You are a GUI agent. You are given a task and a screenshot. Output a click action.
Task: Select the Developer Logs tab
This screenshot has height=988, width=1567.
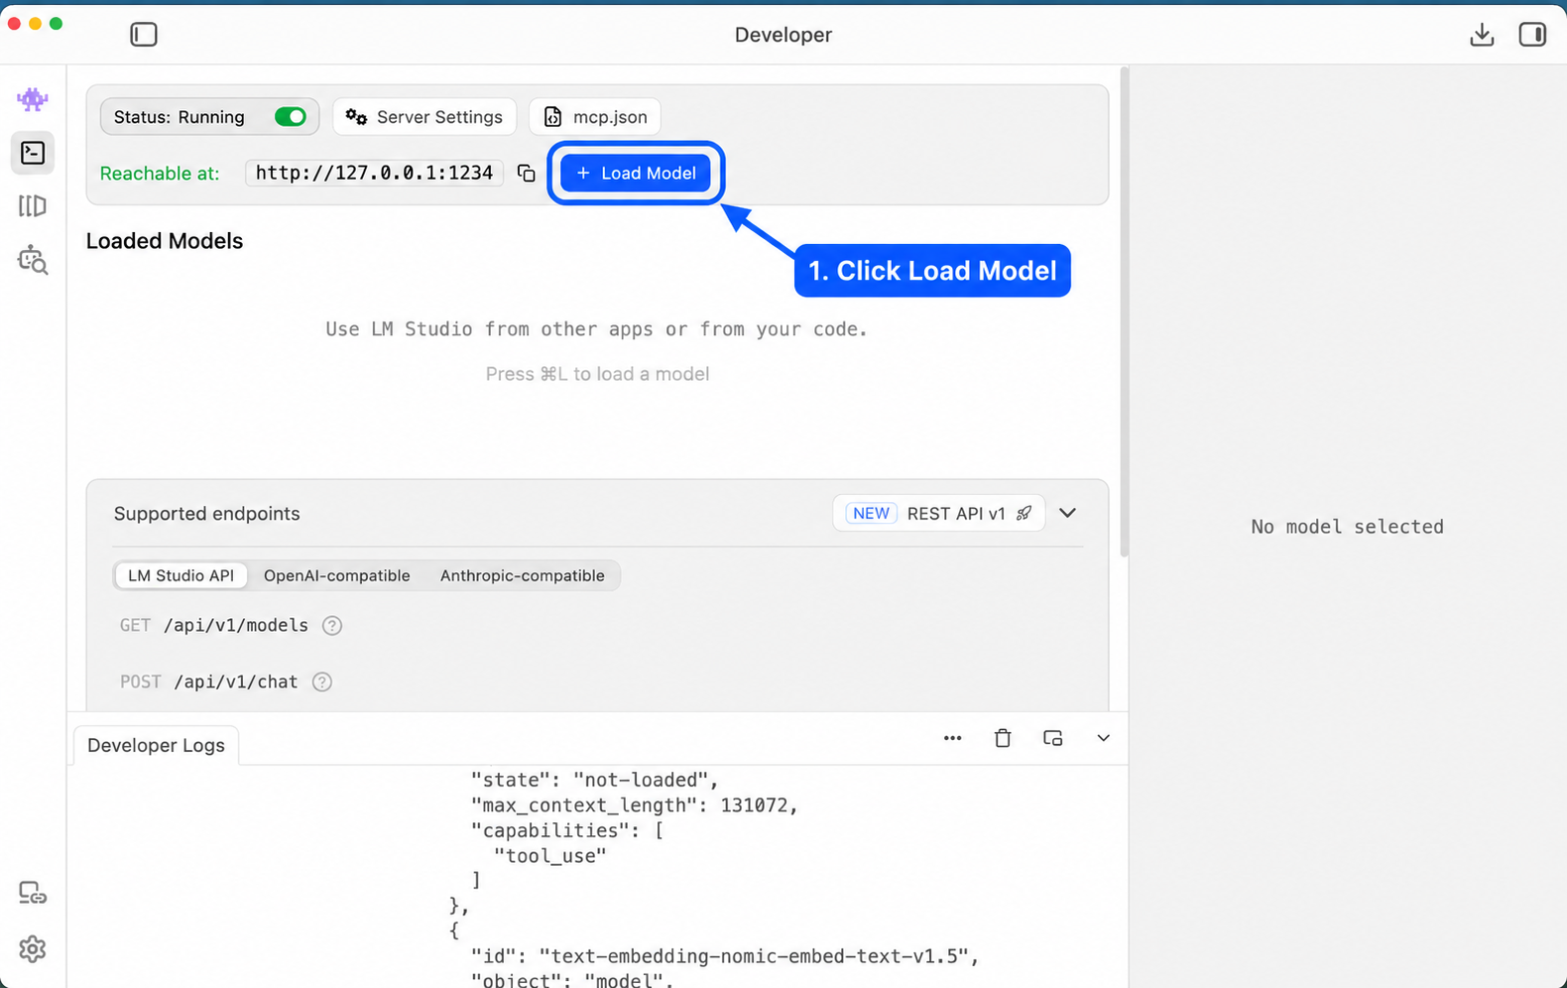pyautogui.click(x=156, y=745)
